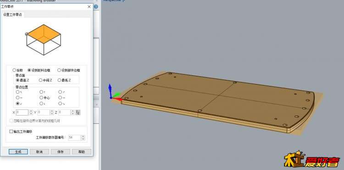344x170 pixels.
Task: Click the 生成 button
Action: pos(18,152)
